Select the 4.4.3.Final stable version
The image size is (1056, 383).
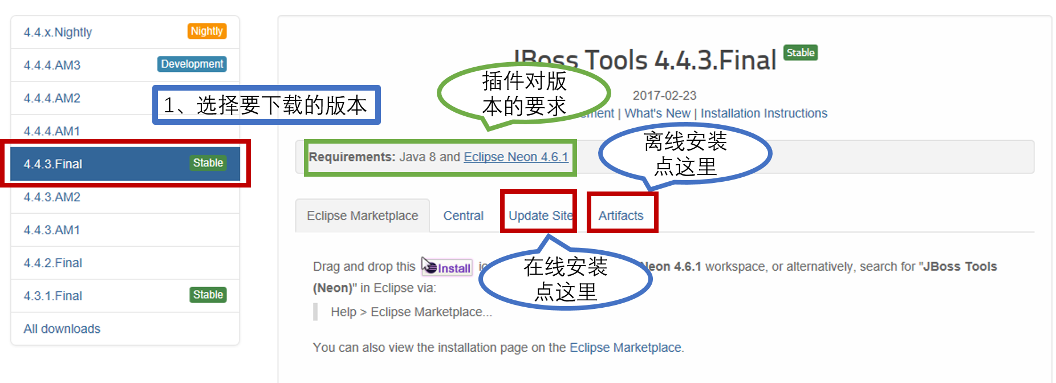[x=125, y=164]
